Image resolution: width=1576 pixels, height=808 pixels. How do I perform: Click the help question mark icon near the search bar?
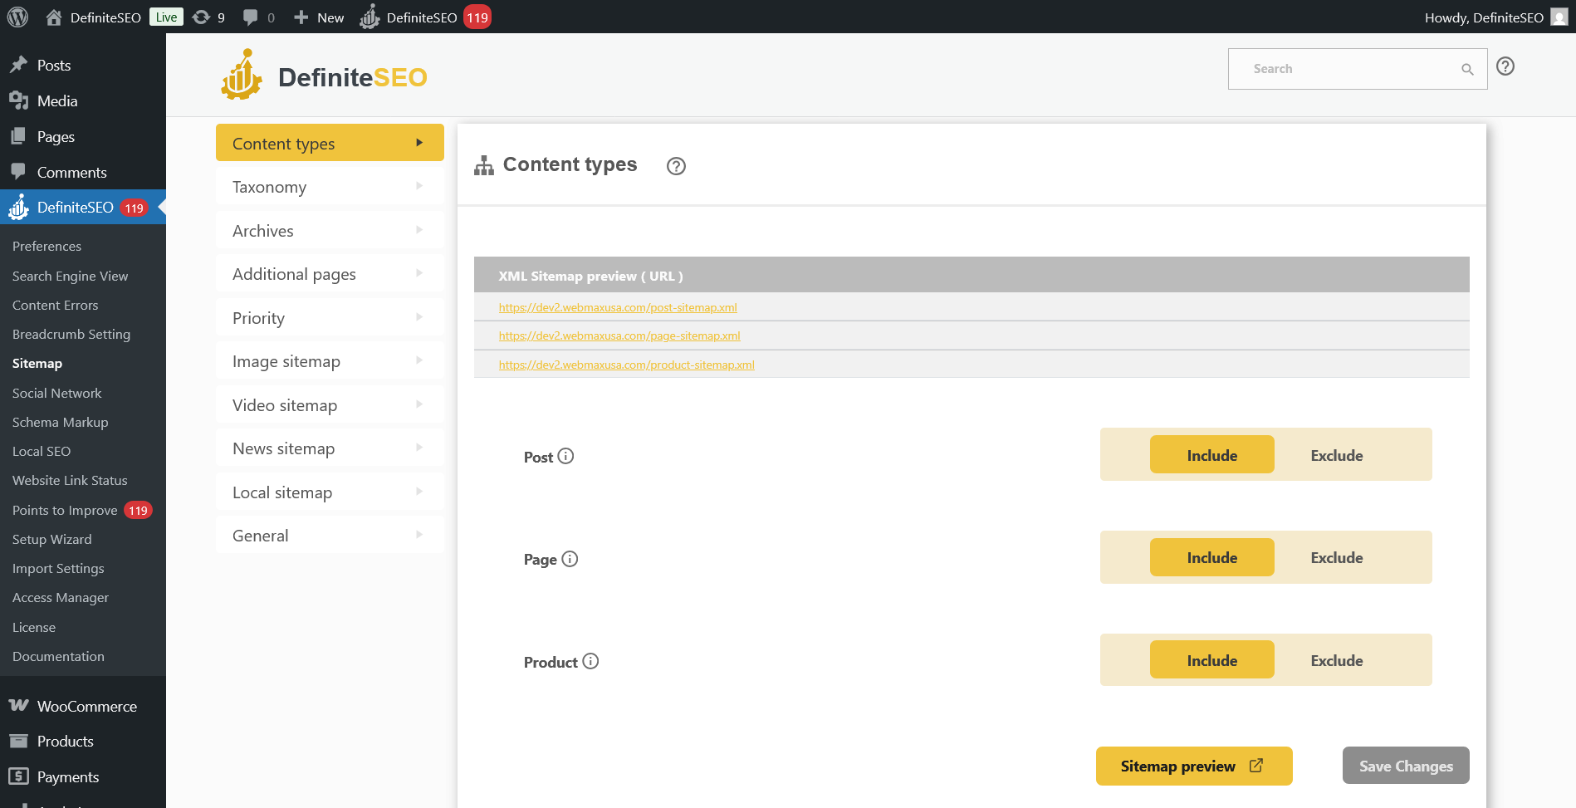(x=1505, y=66)
